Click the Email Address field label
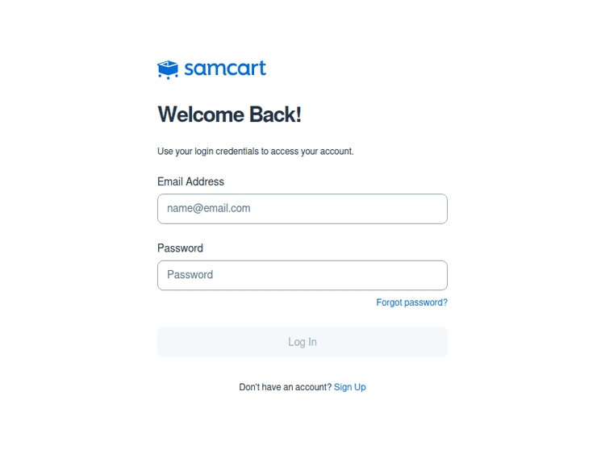The image size is (605, 454). point(190,181)
